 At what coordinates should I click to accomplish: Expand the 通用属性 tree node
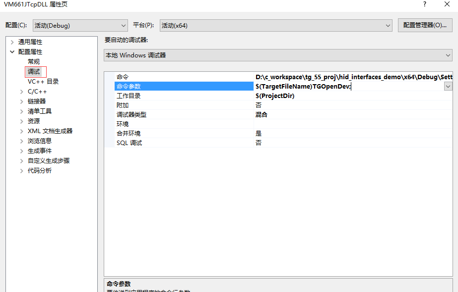(x=12, y=42)
